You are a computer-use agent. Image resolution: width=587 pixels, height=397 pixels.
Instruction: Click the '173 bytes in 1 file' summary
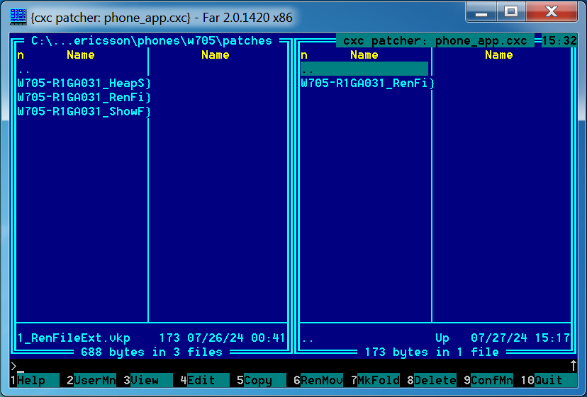pyautogui.click(x=432, y=352)
